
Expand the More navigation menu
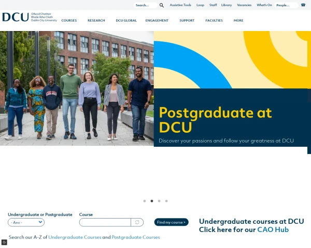click(238, 21)
